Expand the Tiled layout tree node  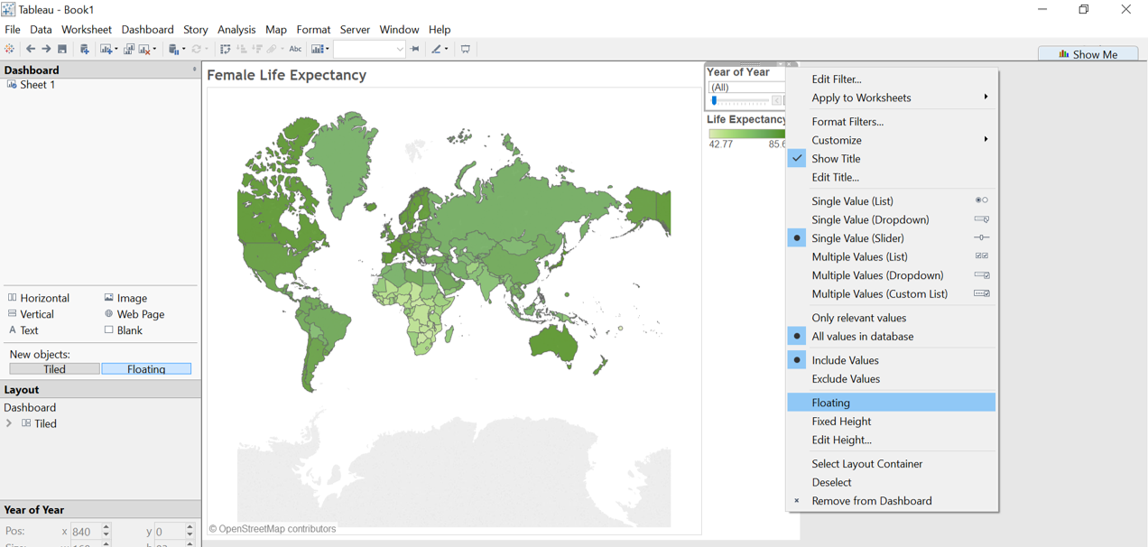pyautogui.click(x=10, y=423)
